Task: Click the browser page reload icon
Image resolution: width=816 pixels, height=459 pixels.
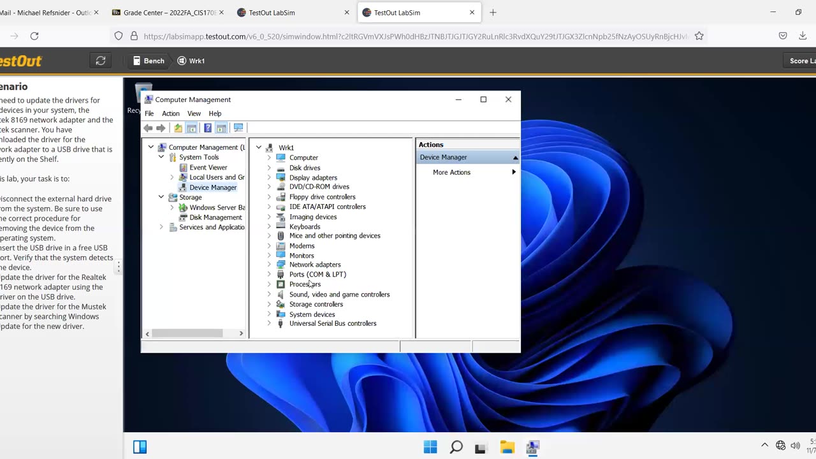Action: 34,36
